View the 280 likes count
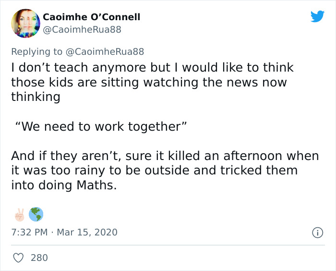 pos(39,258)
